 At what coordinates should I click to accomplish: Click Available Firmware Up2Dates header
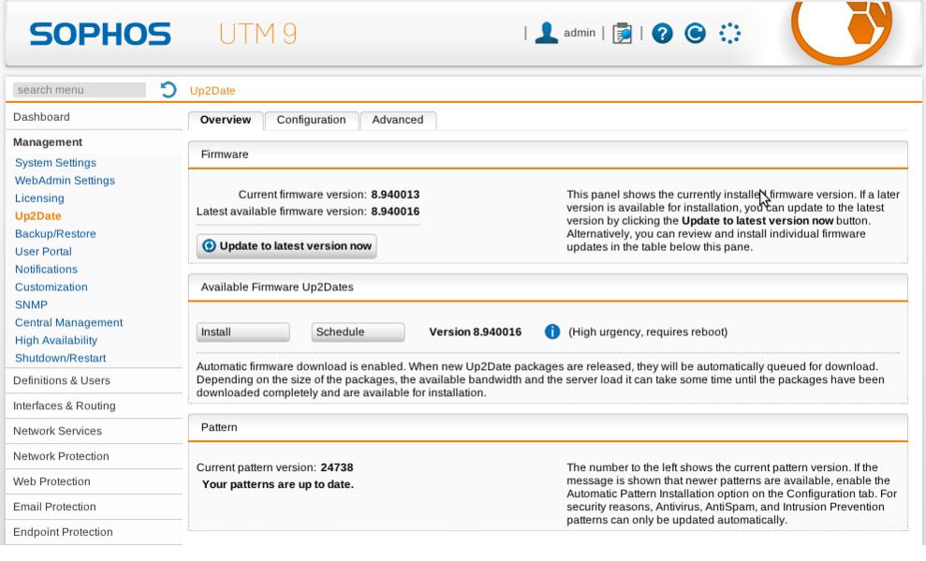coord(548,287)
